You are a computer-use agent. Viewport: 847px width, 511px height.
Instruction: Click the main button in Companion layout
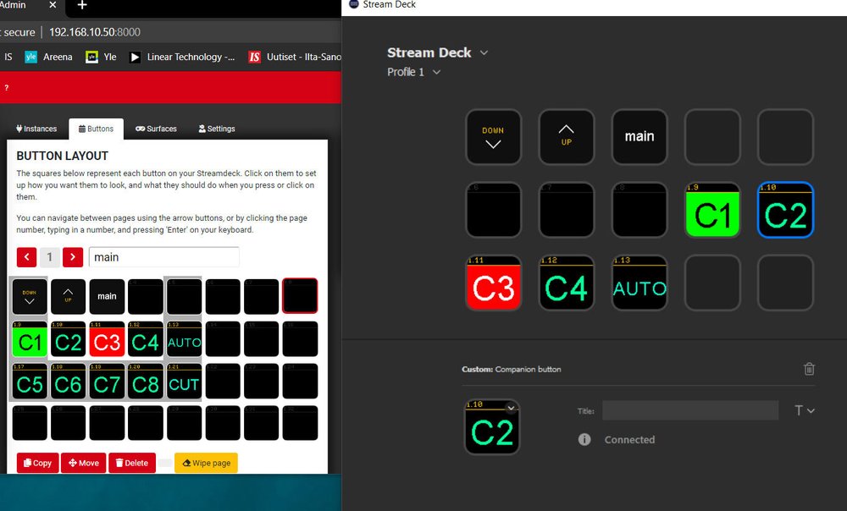point(107,296)
